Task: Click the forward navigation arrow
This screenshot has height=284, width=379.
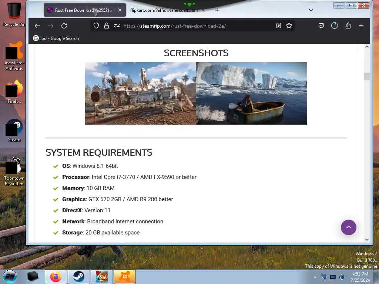Action: (x=51, y=26)
